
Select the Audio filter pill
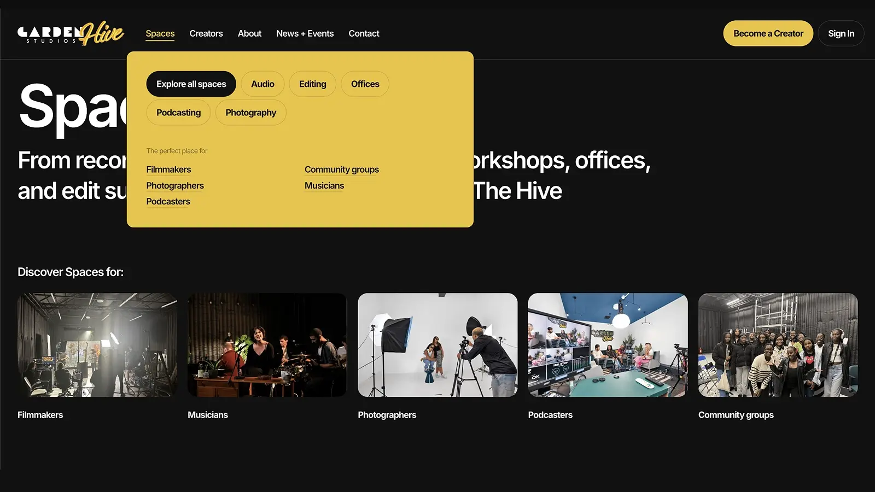pyautogui.click(x=262, y=84)
